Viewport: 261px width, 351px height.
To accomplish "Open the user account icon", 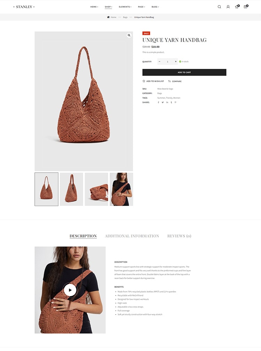I will 228,7.
